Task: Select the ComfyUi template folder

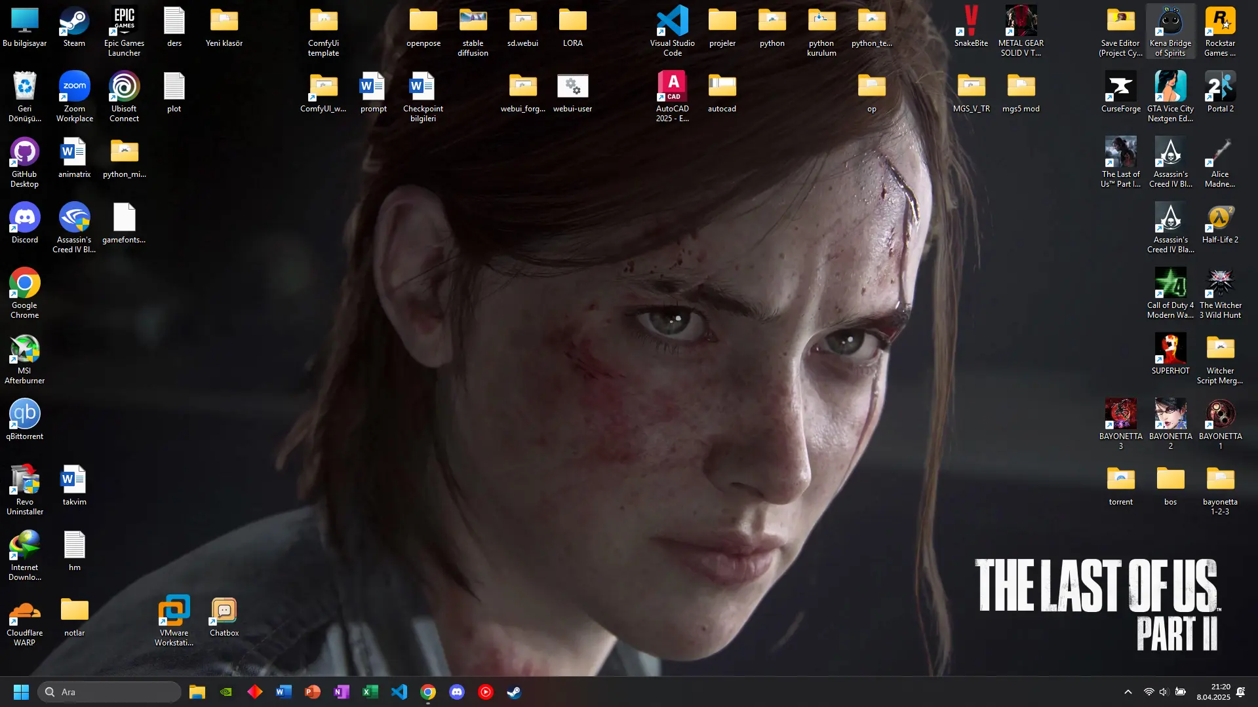Action: 324,32
